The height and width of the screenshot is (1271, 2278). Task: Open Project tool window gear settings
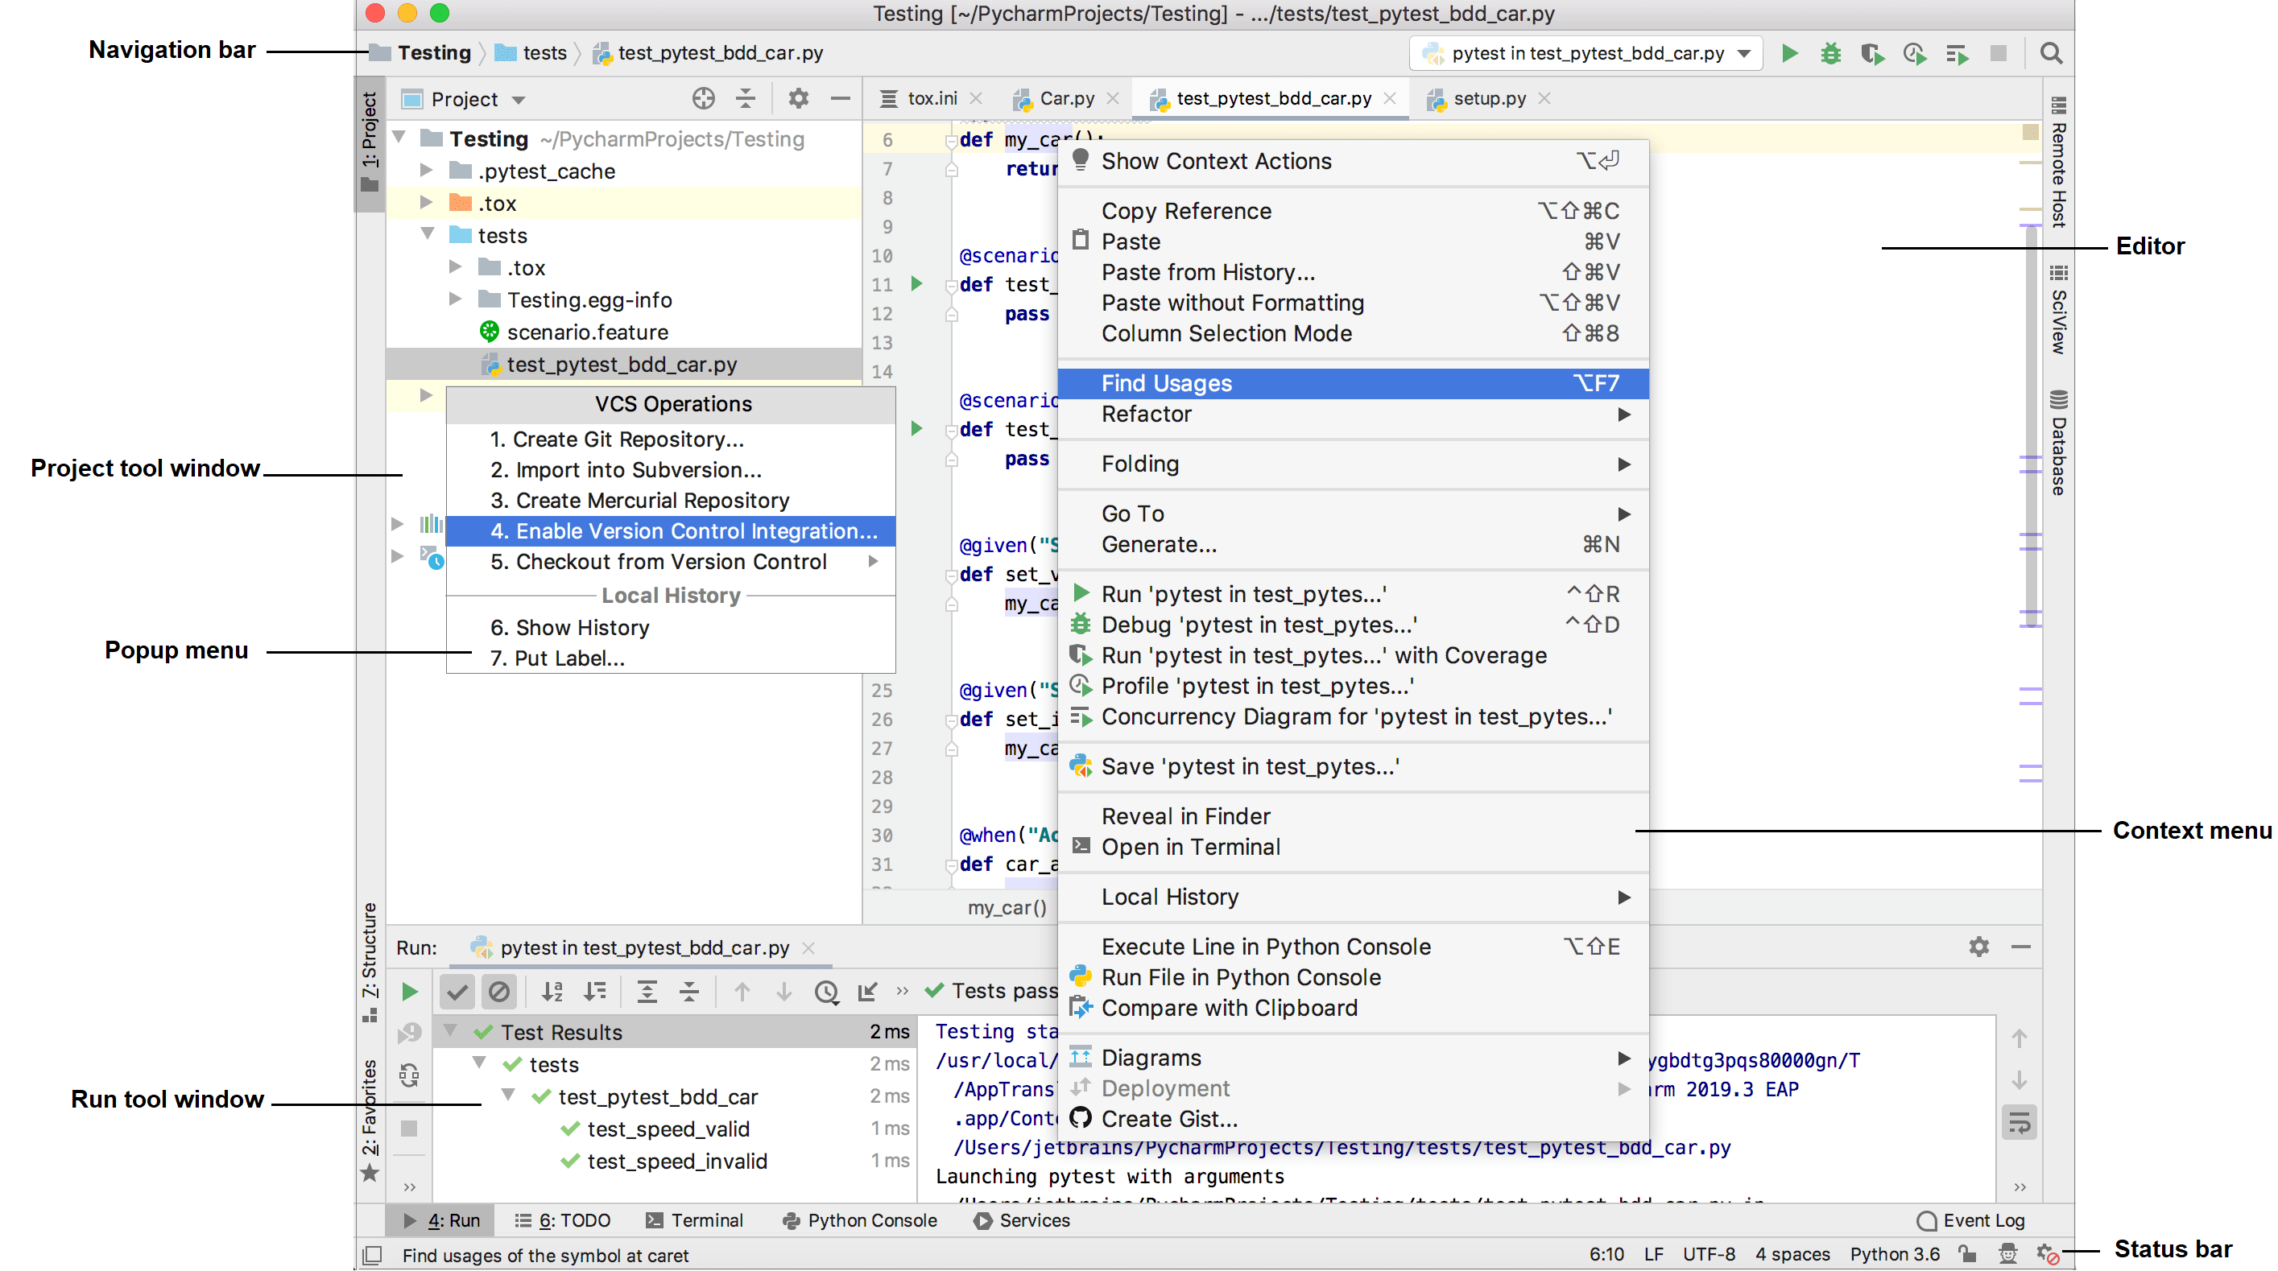pos(799,98)
